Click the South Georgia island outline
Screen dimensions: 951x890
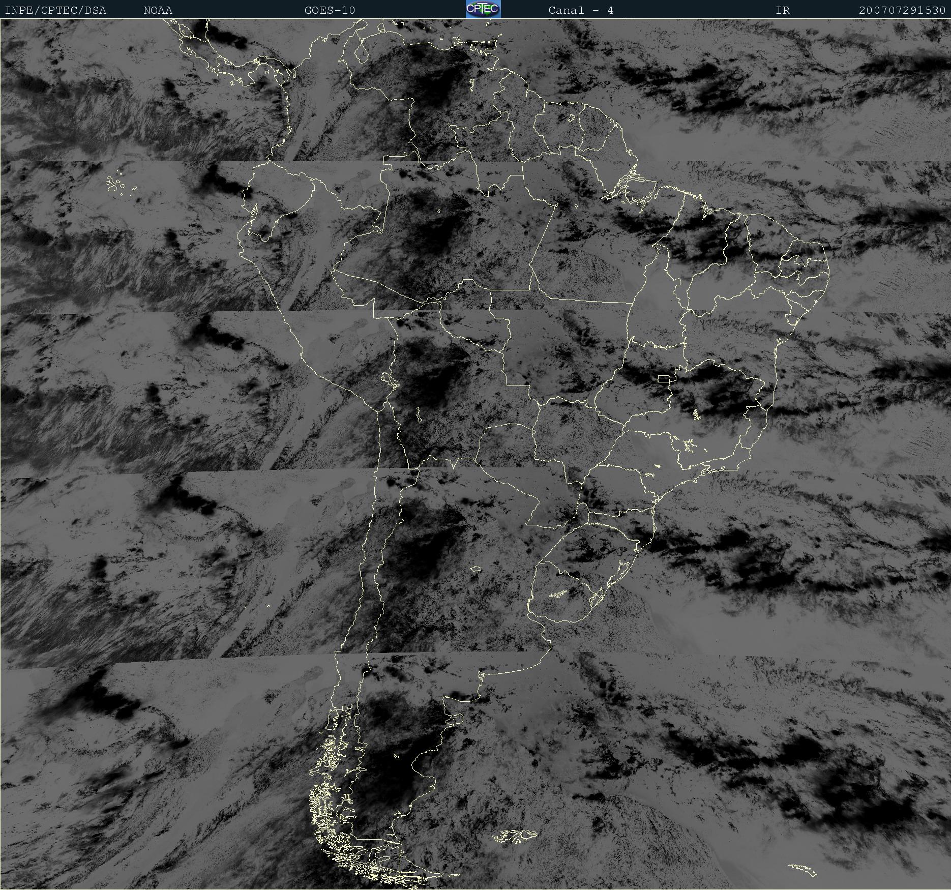point(802,870)
